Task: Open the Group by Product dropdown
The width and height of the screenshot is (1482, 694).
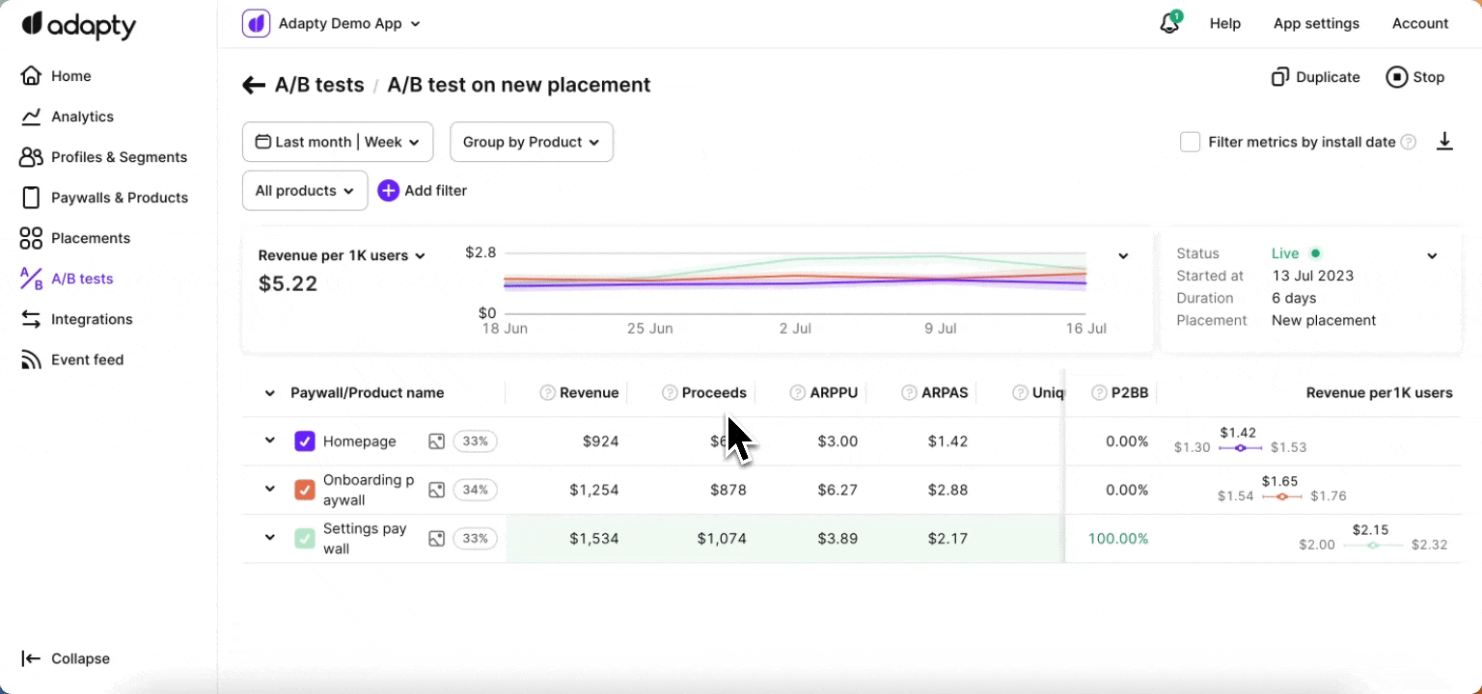Action: click(x=531, y=142)
